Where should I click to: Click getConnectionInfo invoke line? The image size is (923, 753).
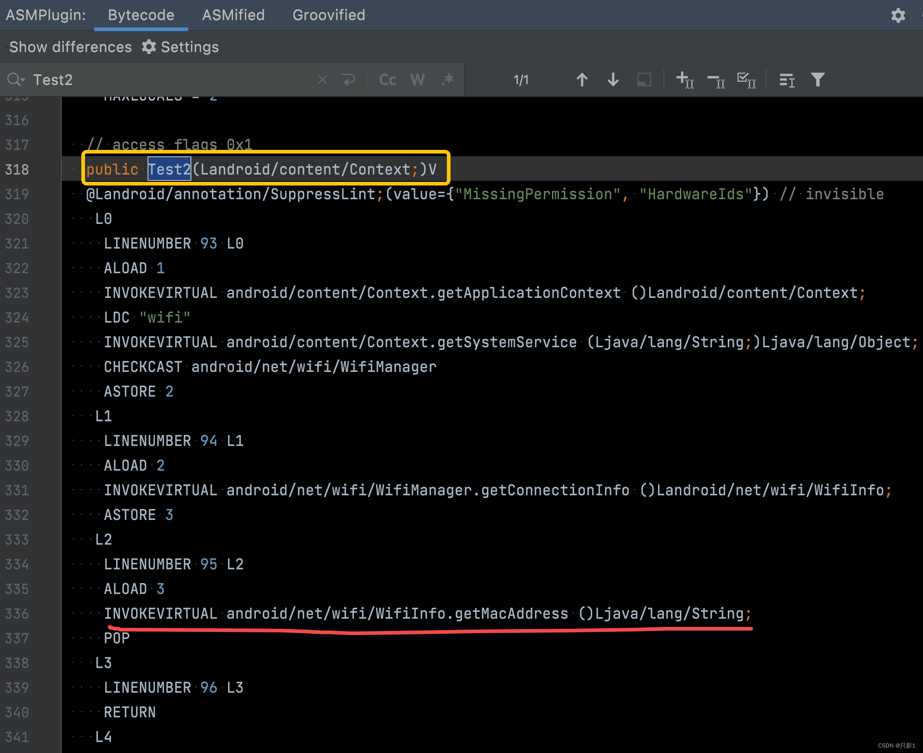498,490
